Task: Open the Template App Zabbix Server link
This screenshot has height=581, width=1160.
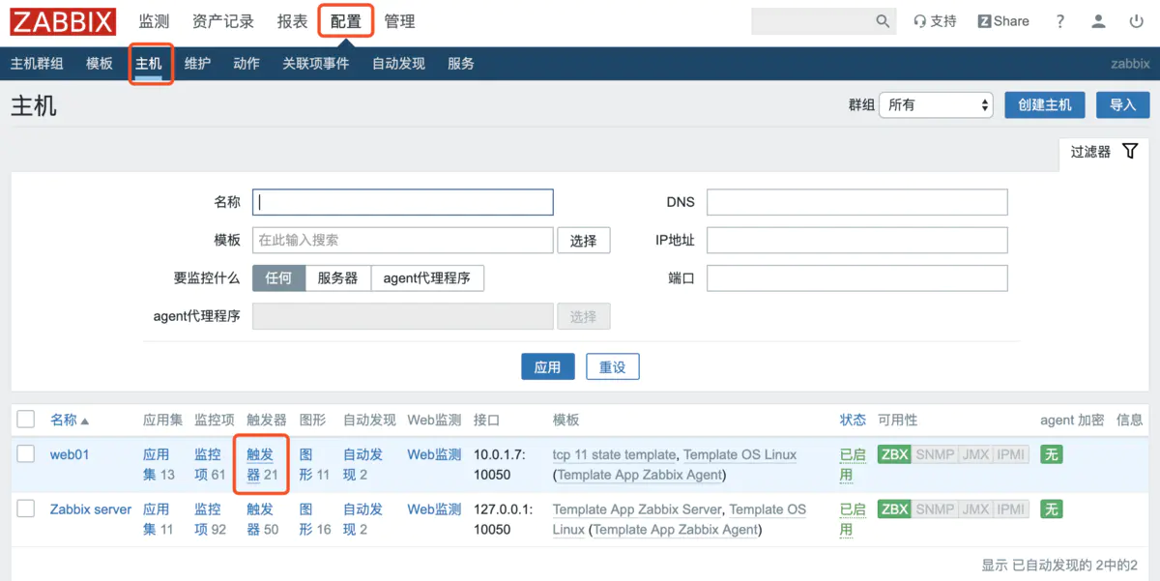Action: [x=637, y=509]
